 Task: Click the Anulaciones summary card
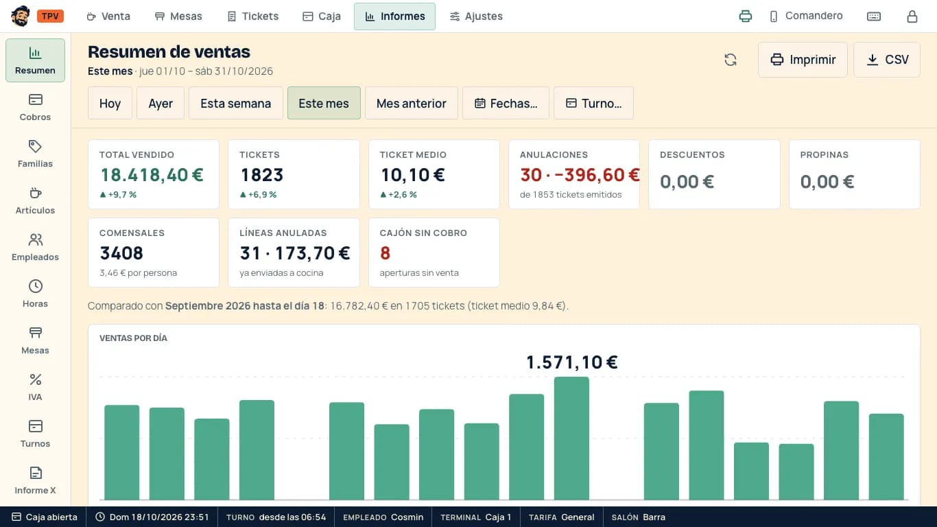[574, 174]
